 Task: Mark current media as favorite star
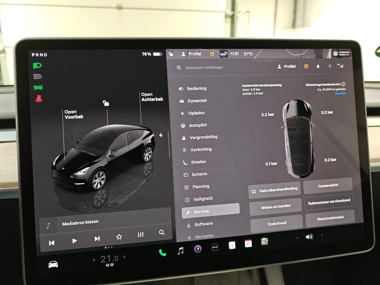pyautogui.click(x=119, y=237)
